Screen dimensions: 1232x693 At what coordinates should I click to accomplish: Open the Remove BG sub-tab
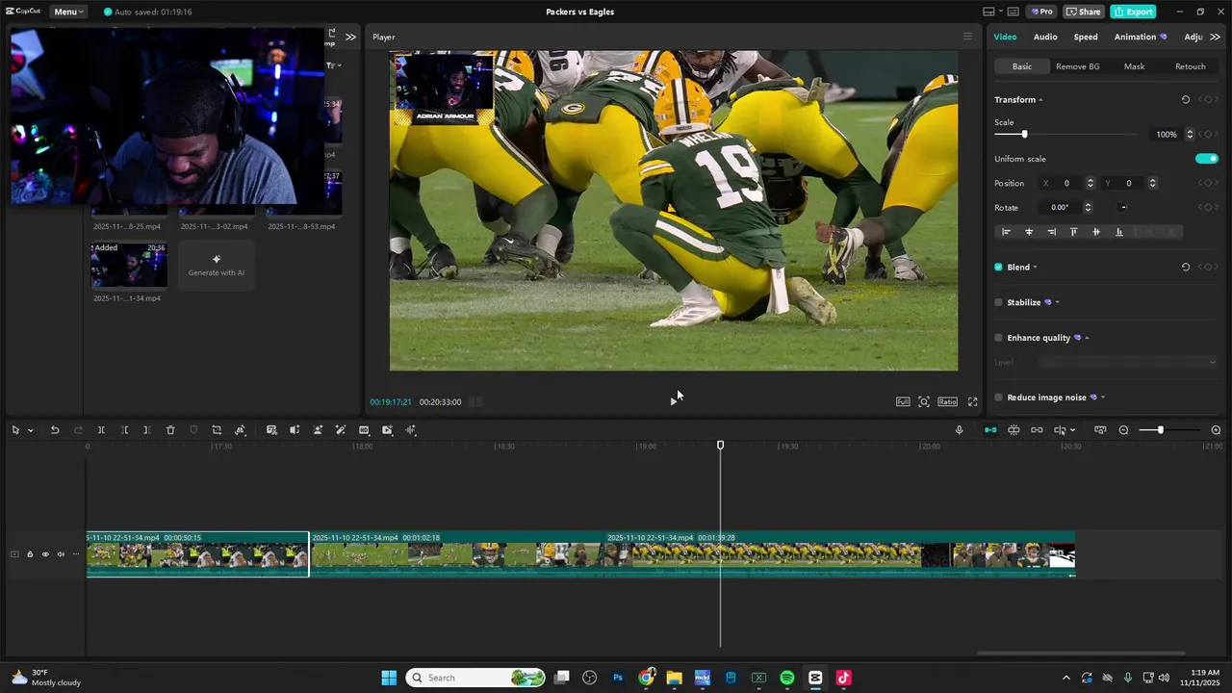pyautogui.click(x=1077, y=66)
